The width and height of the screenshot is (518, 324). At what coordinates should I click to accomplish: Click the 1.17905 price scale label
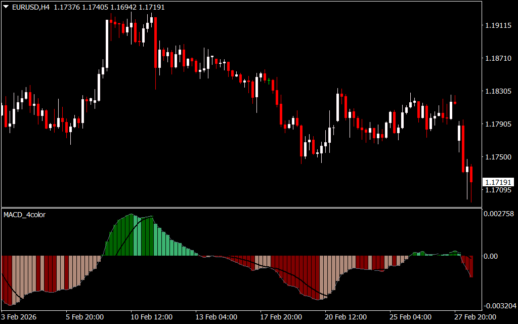[498, 124]
